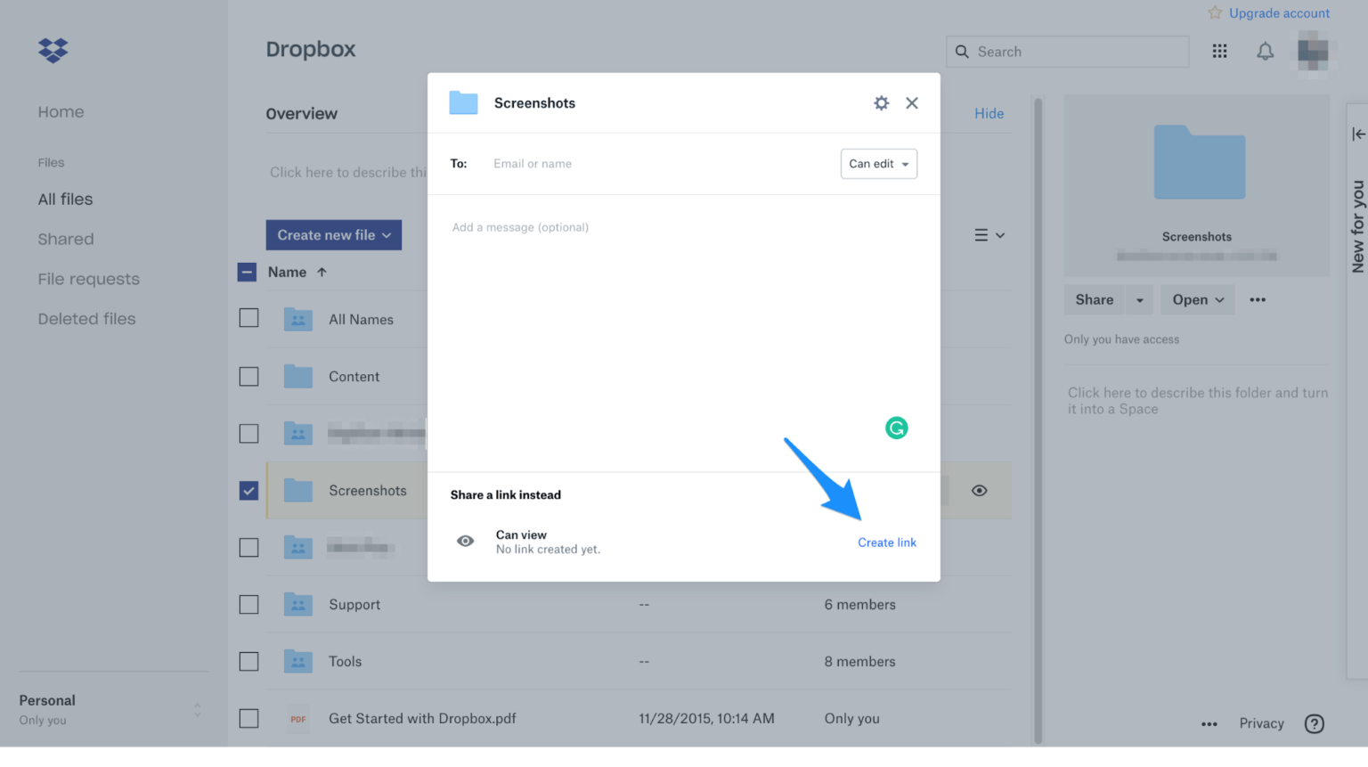The image size is (1368, 767).
Task: Open more options next to Privacy
Action: pyautogui.click(x=1209, y=724)
